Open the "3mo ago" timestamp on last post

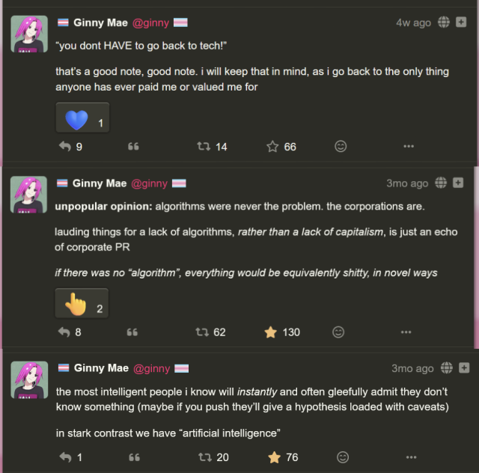(x=412, y=368)
